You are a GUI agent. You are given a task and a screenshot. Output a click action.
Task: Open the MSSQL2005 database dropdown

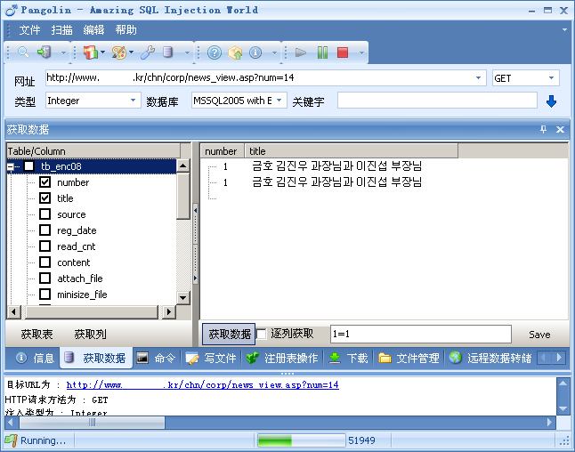279,100
